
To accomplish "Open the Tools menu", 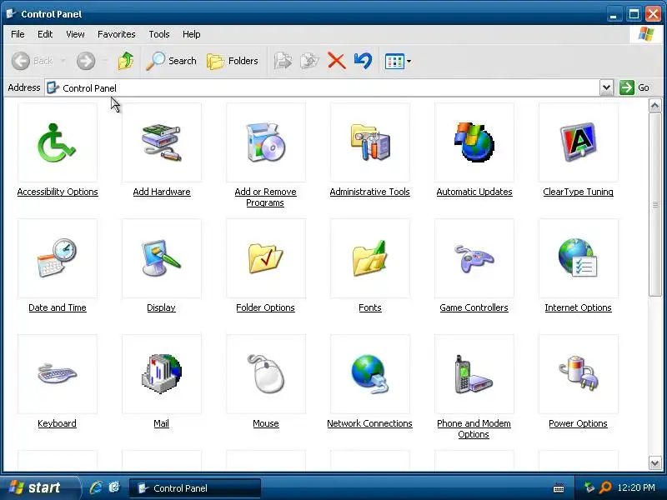I will pos(159,34).
